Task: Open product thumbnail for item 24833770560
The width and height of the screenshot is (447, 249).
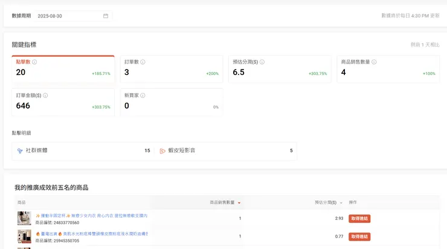Action: click(x=24, y=218)
